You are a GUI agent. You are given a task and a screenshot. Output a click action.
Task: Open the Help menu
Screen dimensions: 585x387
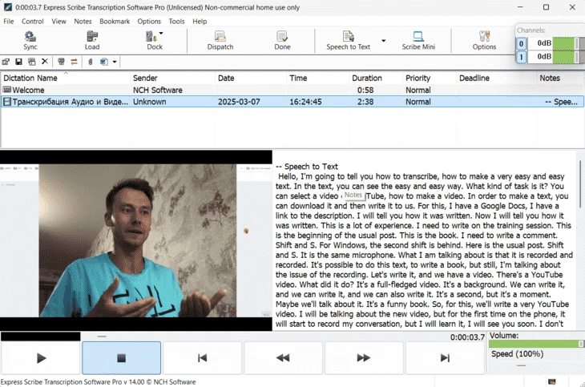pos(200,22)
